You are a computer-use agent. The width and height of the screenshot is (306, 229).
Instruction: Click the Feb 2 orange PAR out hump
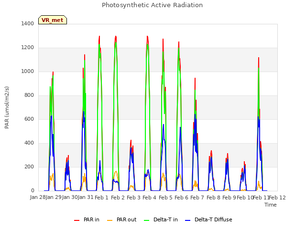pos(116,172)
